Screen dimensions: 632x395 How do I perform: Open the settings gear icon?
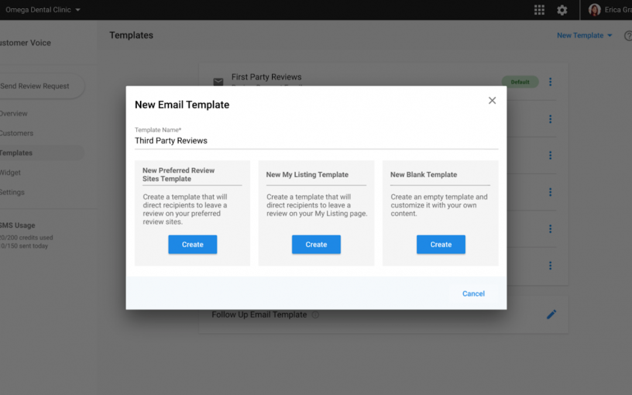562,10
